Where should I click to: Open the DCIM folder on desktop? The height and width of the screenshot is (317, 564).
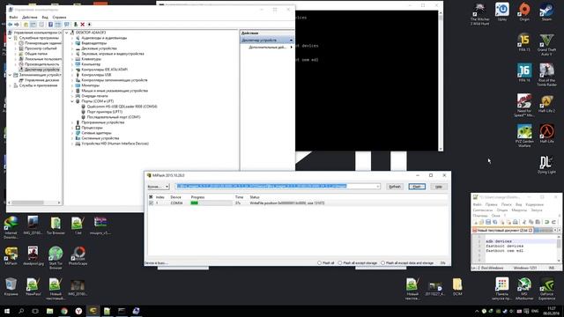[457, 287]
